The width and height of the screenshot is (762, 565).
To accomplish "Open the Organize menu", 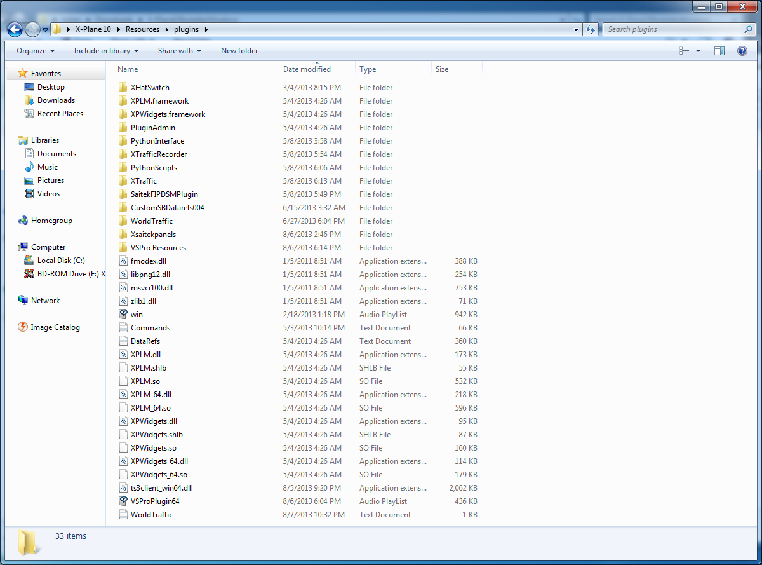I will click(36, 51).
